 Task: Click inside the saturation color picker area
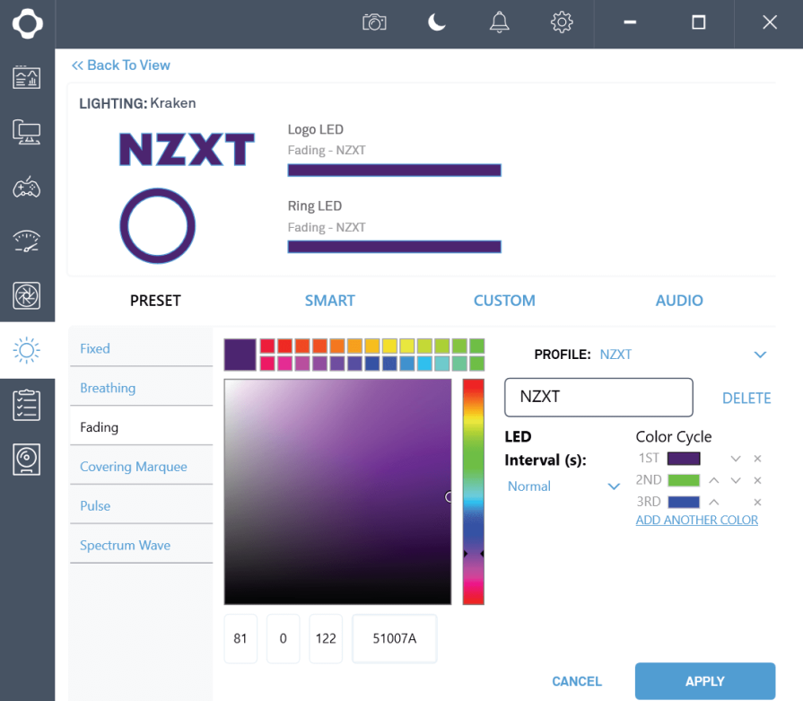(338, 492)
